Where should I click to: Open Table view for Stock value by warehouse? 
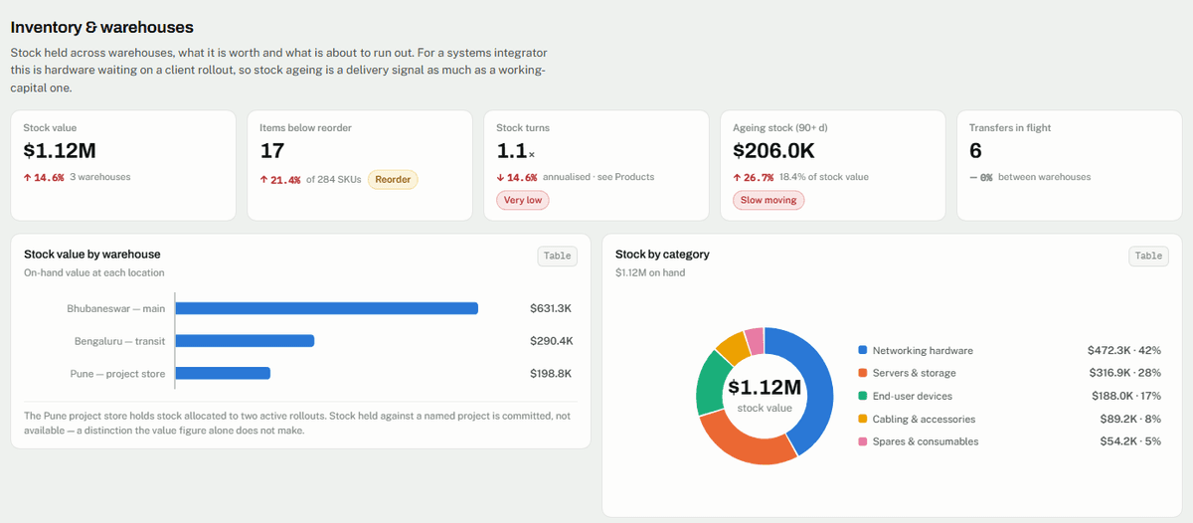point(557,256)
